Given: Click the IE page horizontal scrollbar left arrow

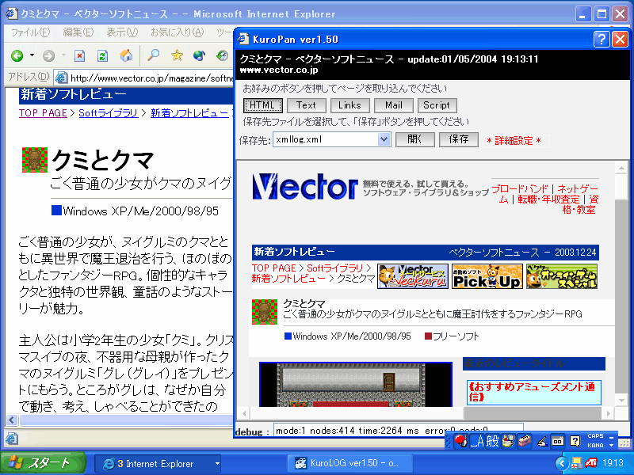Looking at the screenshot, I should 12,420.
